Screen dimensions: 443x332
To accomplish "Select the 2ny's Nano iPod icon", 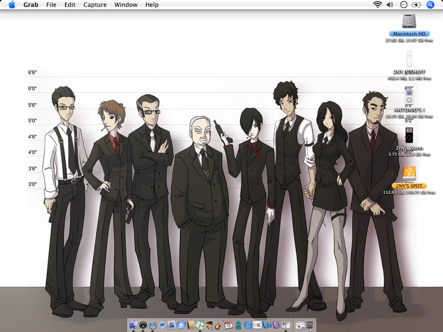I will point(409,135).
